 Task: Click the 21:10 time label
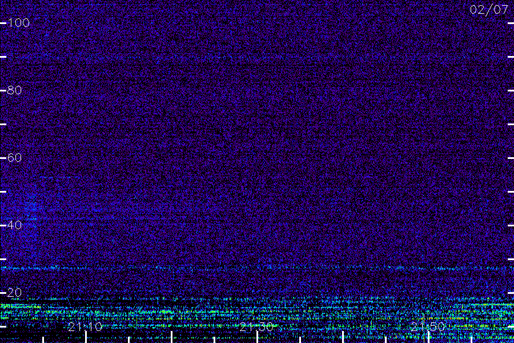click(x=85, y=326)
